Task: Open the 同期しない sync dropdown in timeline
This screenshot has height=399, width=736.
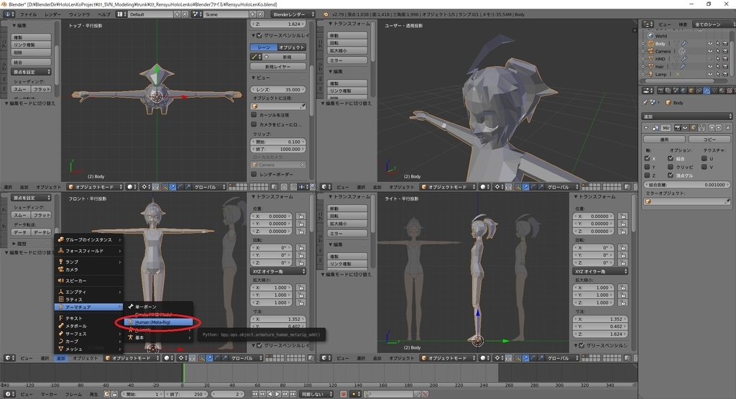Action: coord(316,394)
